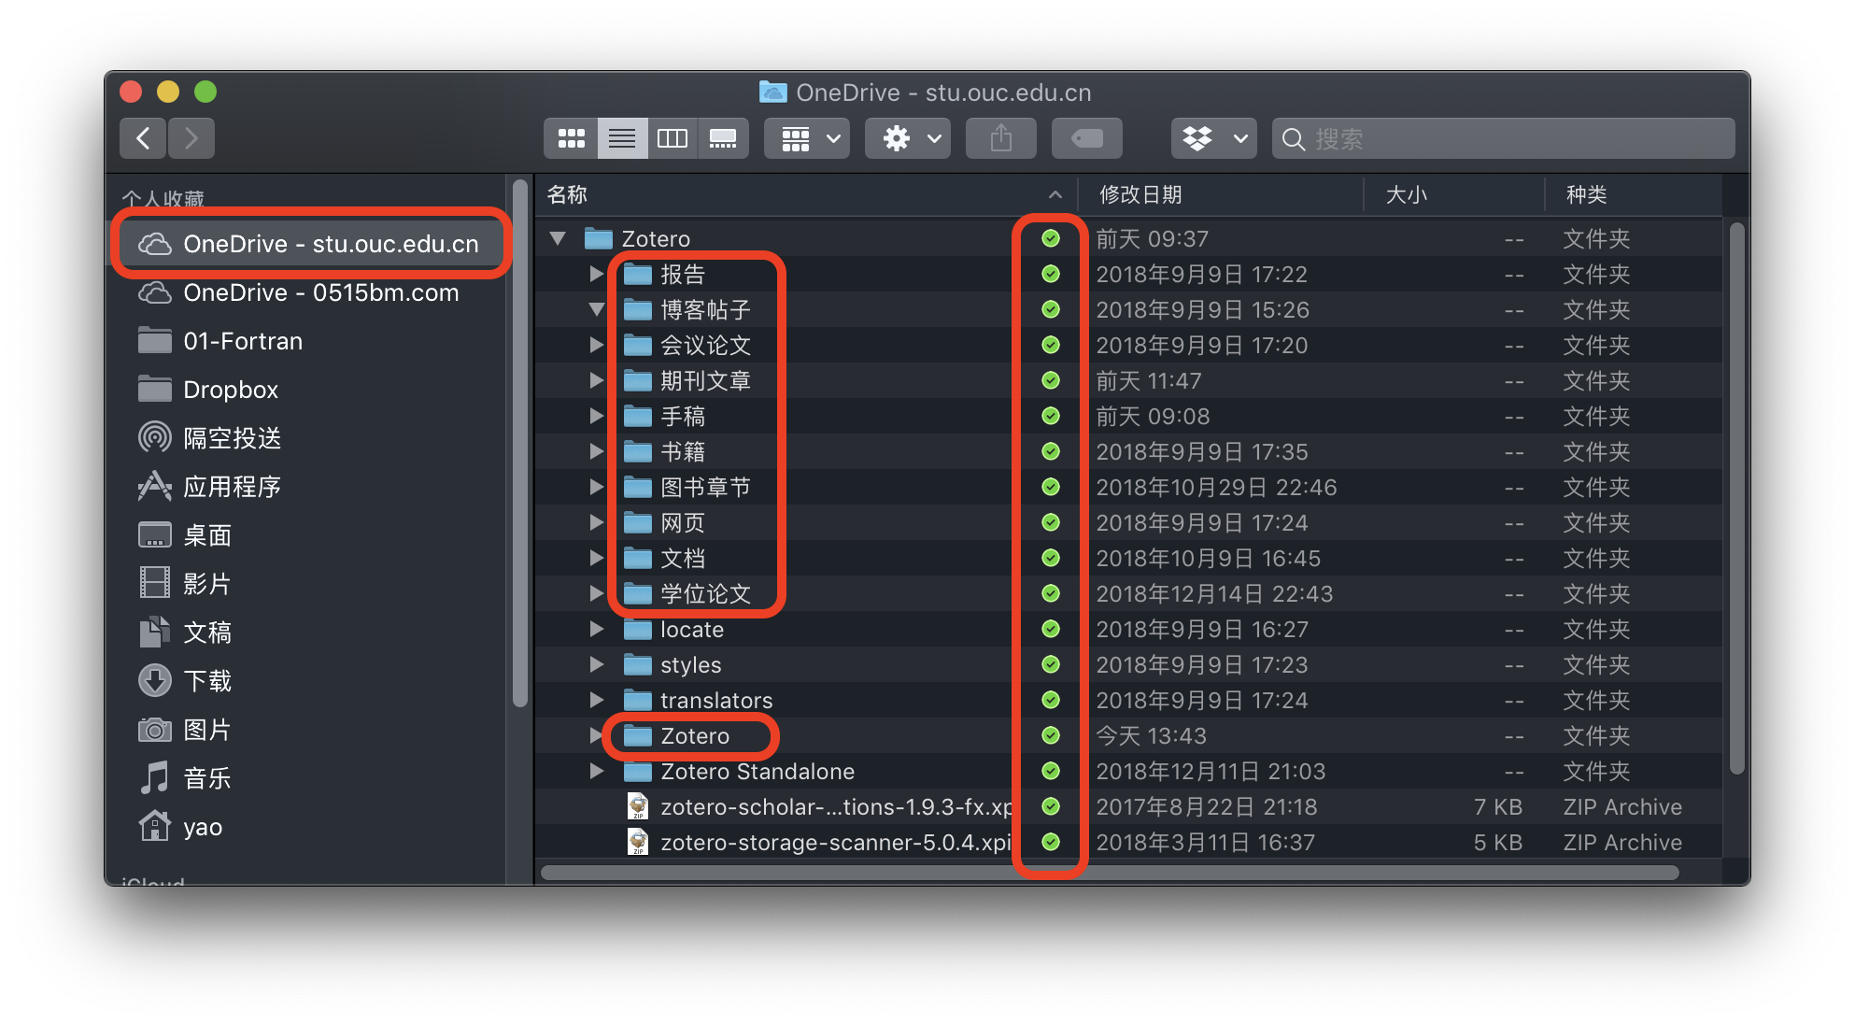Click sync status checkmark for Zotero Standalone

click(x=1051, y=771)
